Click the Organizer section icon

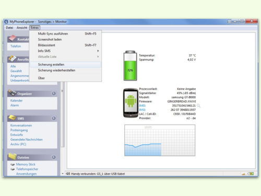click(13, 93)
